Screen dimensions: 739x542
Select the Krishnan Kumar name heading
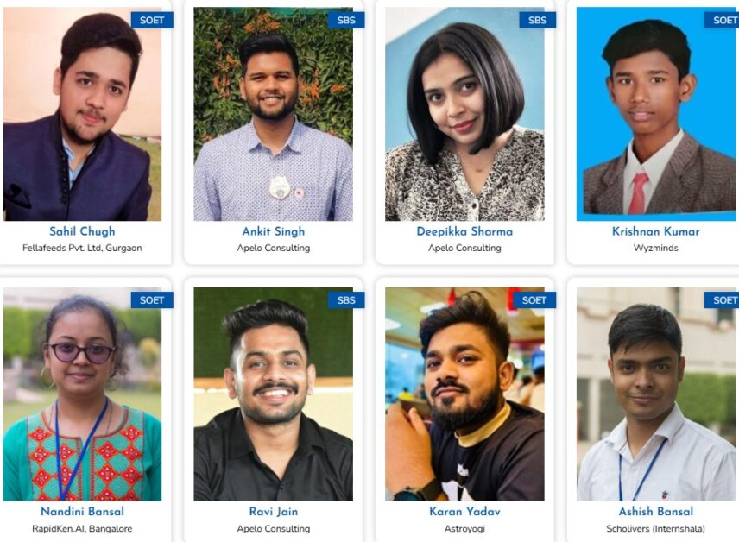click(x=655, y=231)
